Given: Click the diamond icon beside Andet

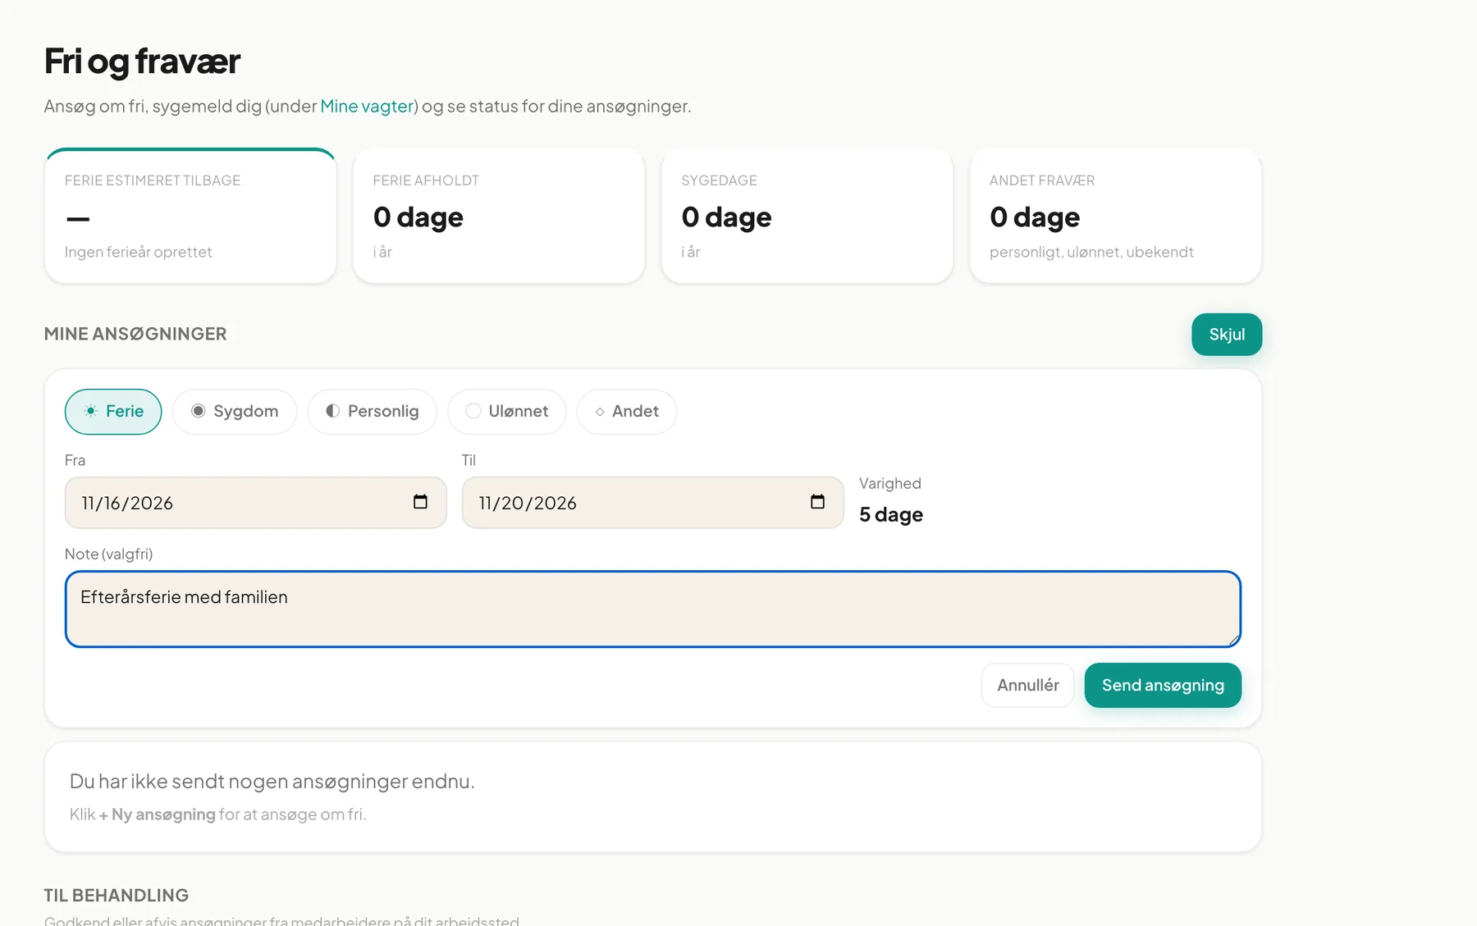Looking at the screenshot, I should pos(600,412).
